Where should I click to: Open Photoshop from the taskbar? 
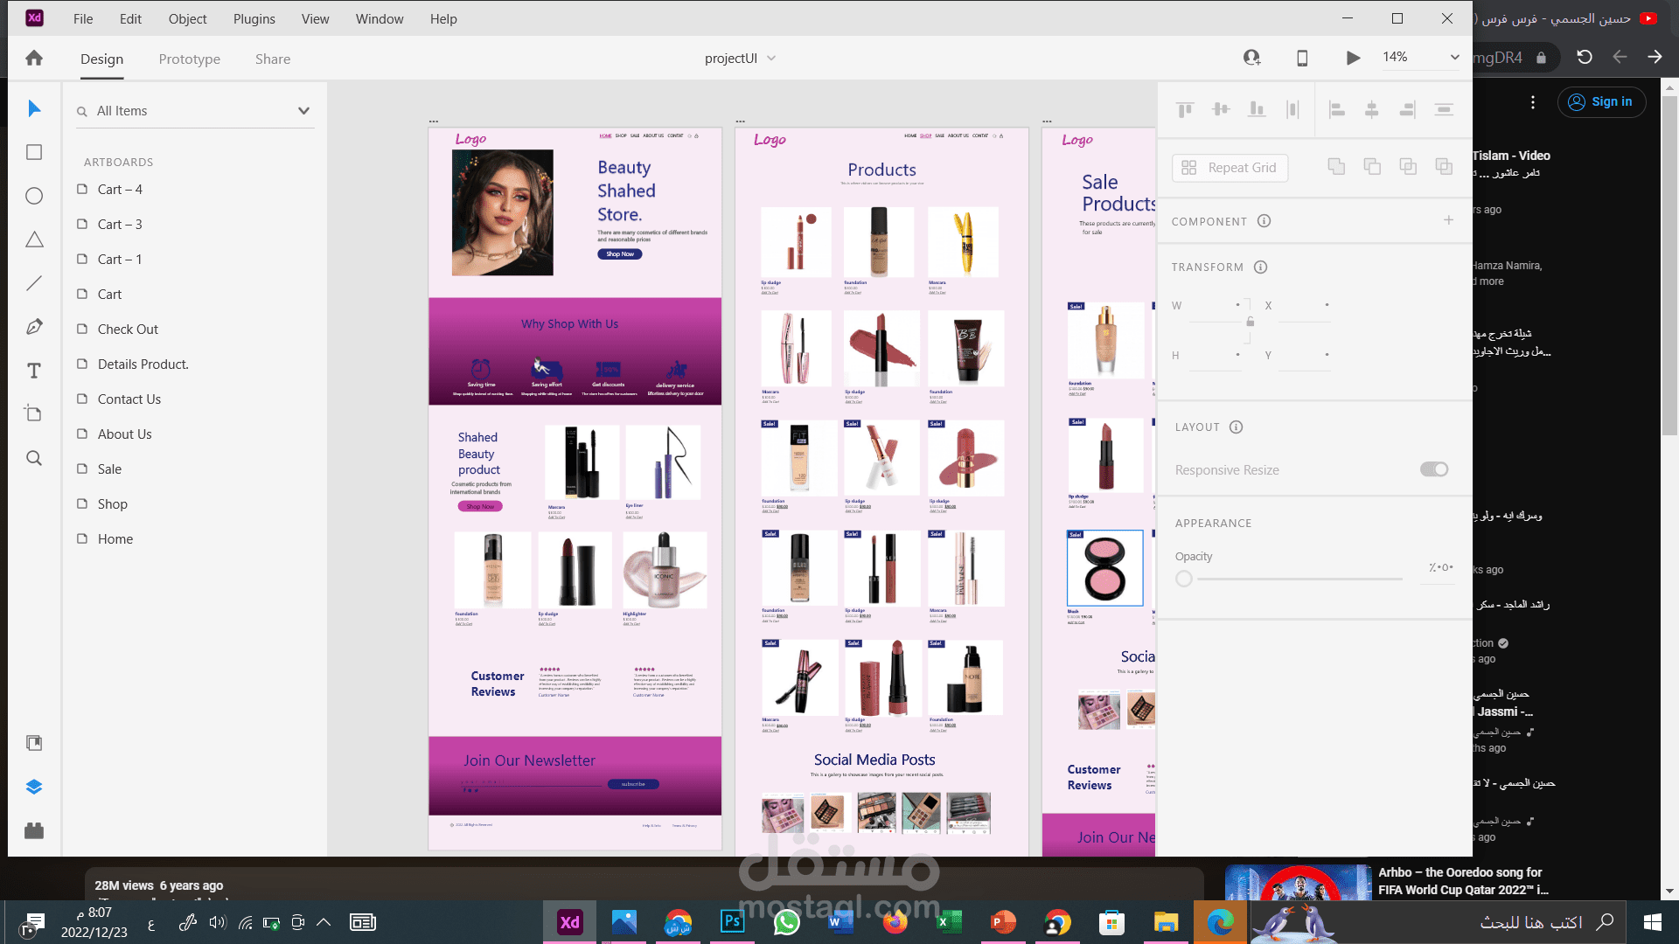tap(733, 921)
